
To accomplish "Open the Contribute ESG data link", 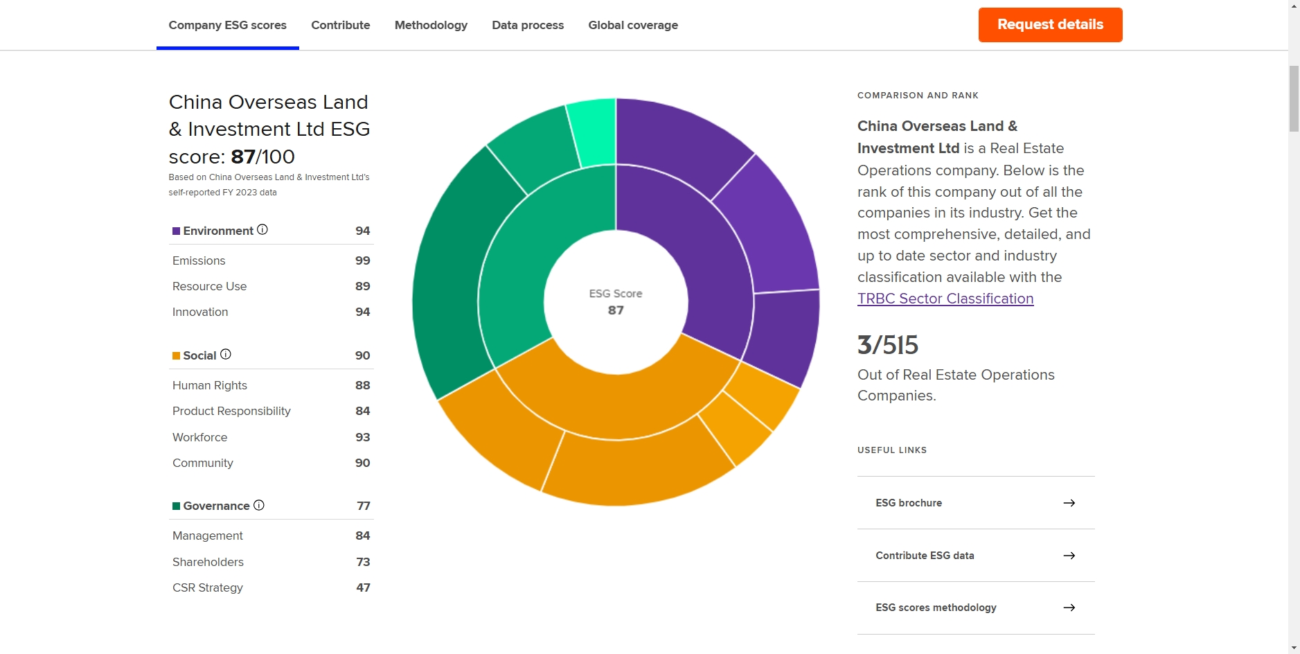I will (x=976, y=556).
